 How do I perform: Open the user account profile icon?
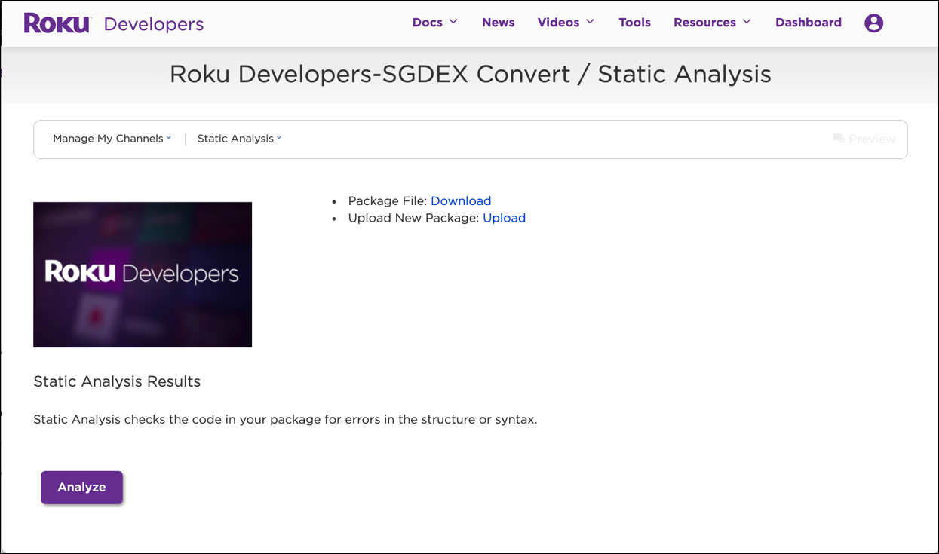click(x=873, y=23)
